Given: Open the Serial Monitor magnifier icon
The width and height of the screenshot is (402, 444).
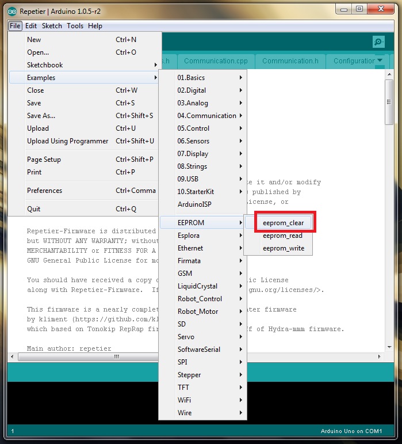Looking at the screenshot, I should coord(378,41).
